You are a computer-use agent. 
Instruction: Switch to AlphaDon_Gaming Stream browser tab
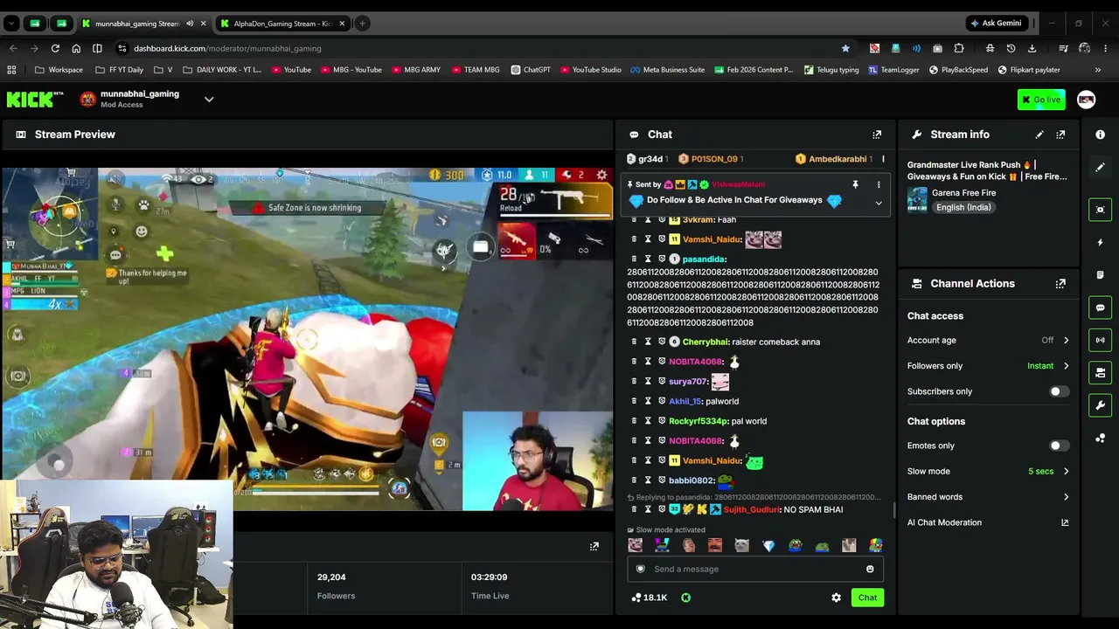(x=282, y=24)
